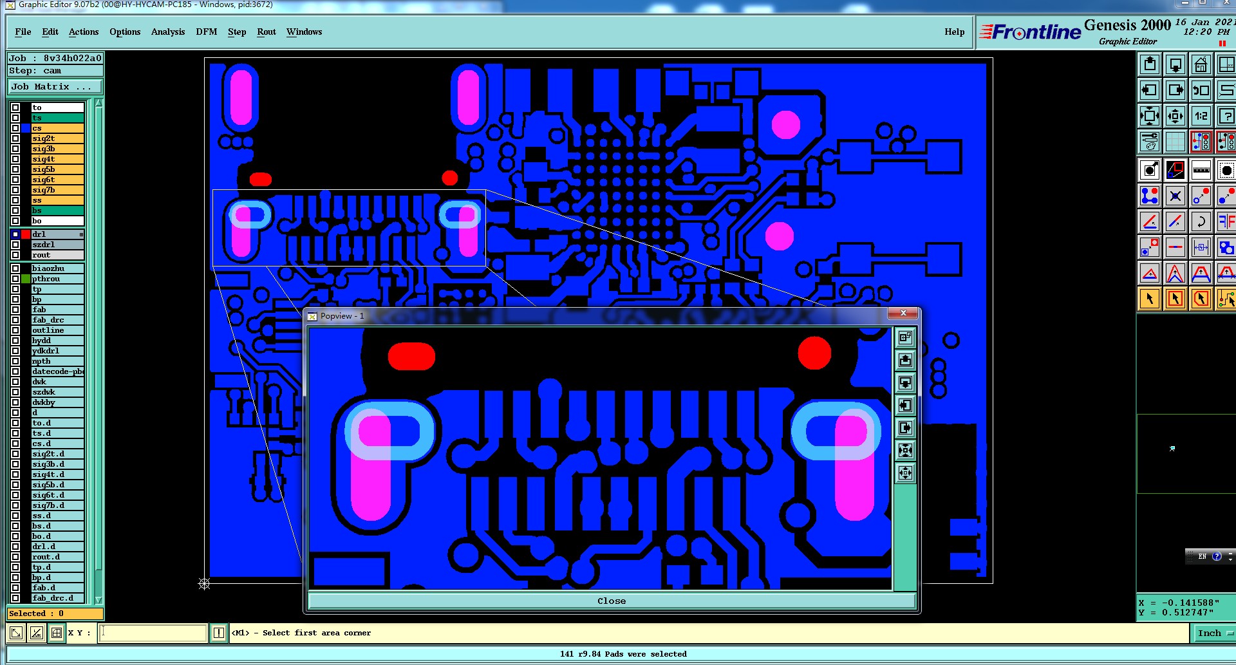Click the pan left icon in Popview

pyautogui.click(x=905, y=406)
